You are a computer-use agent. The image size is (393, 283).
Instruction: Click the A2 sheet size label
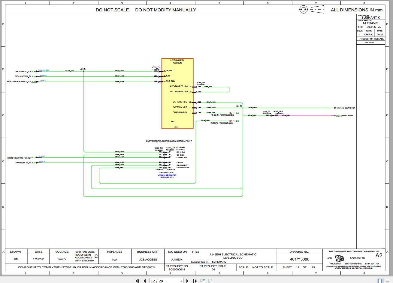pos(379,255)
